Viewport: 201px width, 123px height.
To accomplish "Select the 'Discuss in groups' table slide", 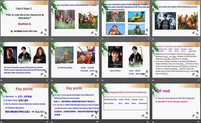I will (x=126, y=101).
